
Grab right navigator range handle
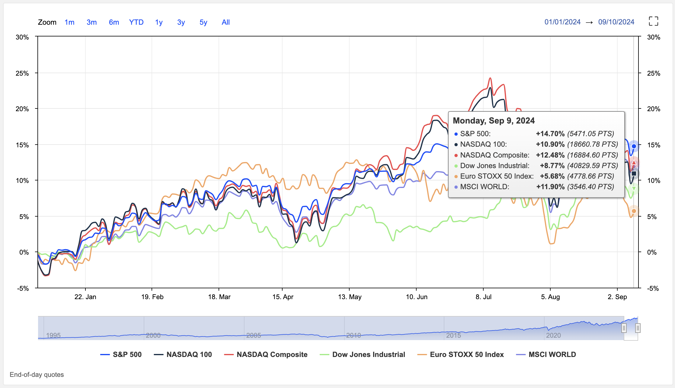coord(638,328)
